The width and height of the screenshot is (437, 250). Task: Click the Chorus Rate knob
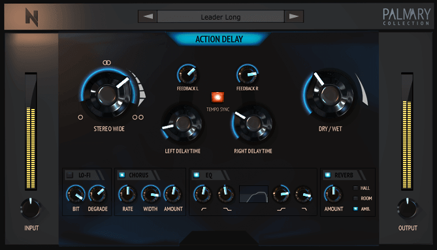tap(127, 194)
